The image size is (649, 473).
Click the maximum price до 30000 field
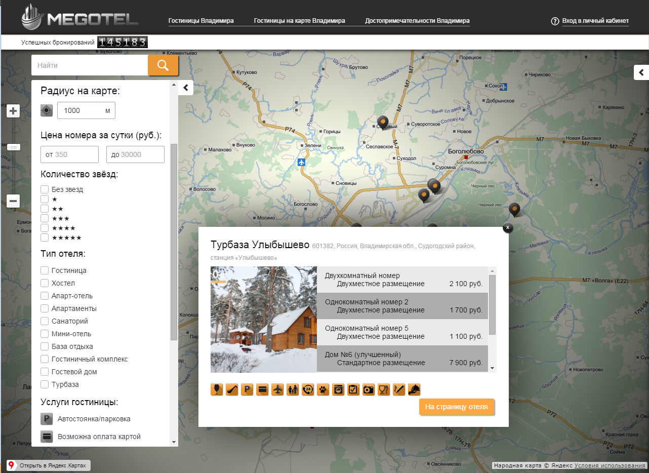coord(135,154)
